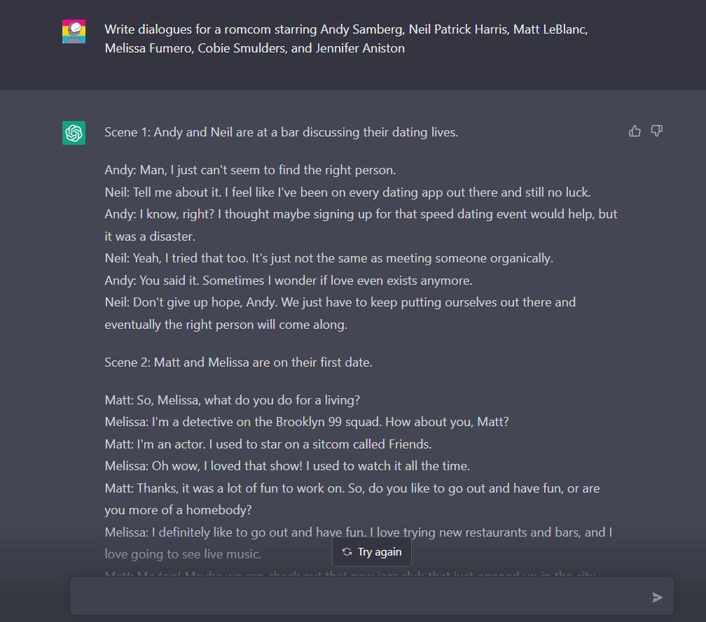
Task: Click the 'Scene 2' description line
Action: (238, 362)
